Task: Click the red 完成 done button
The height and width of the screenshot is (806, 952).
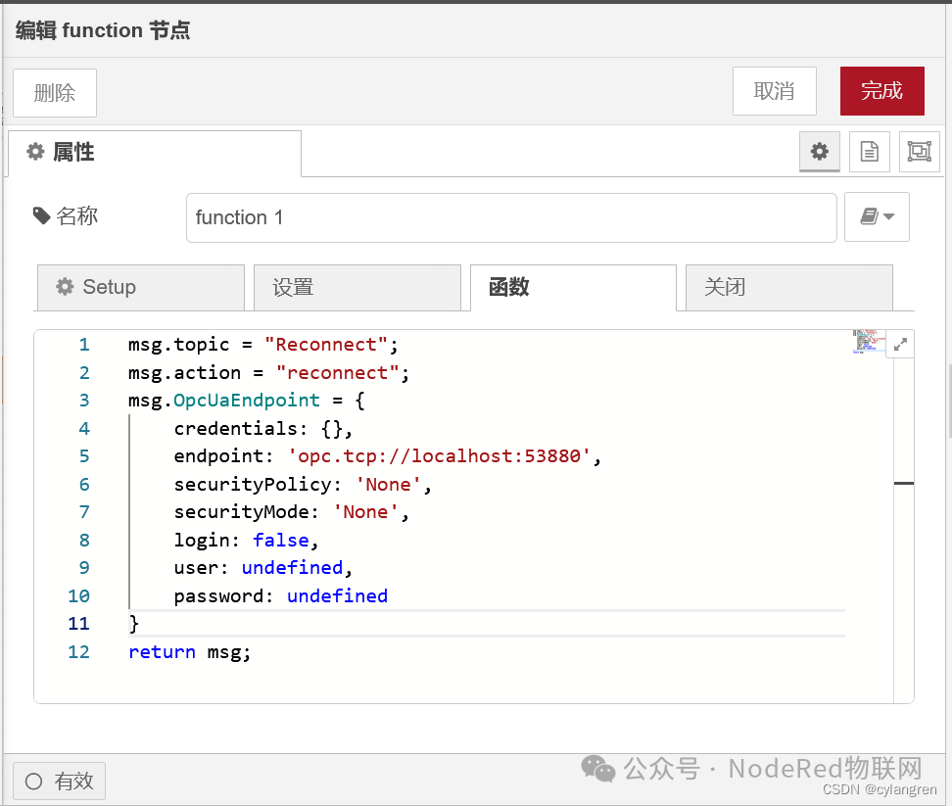Action: coord(881,91)
